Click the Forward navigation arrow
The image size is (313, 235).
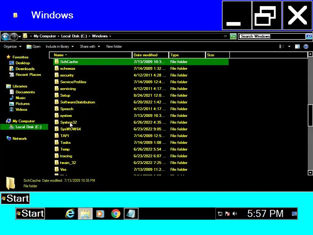(x=14, y=37)
